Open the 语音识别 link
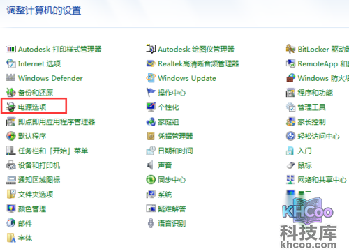This screenshot has height=251, width=349. pyautogui.click(x=172, y=223)
